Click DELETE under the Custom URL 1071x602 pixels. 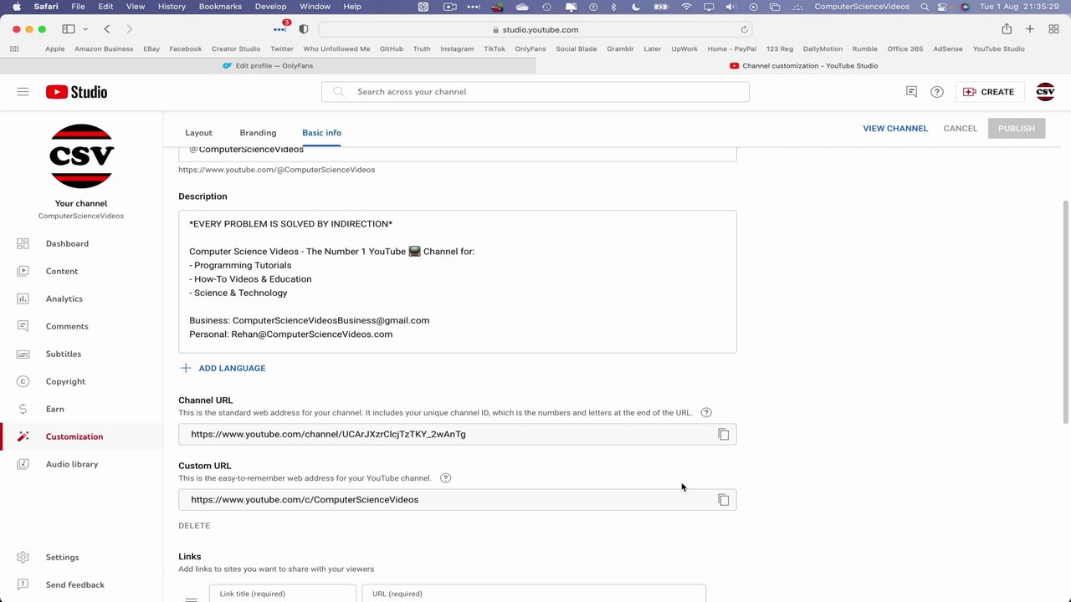194,526
